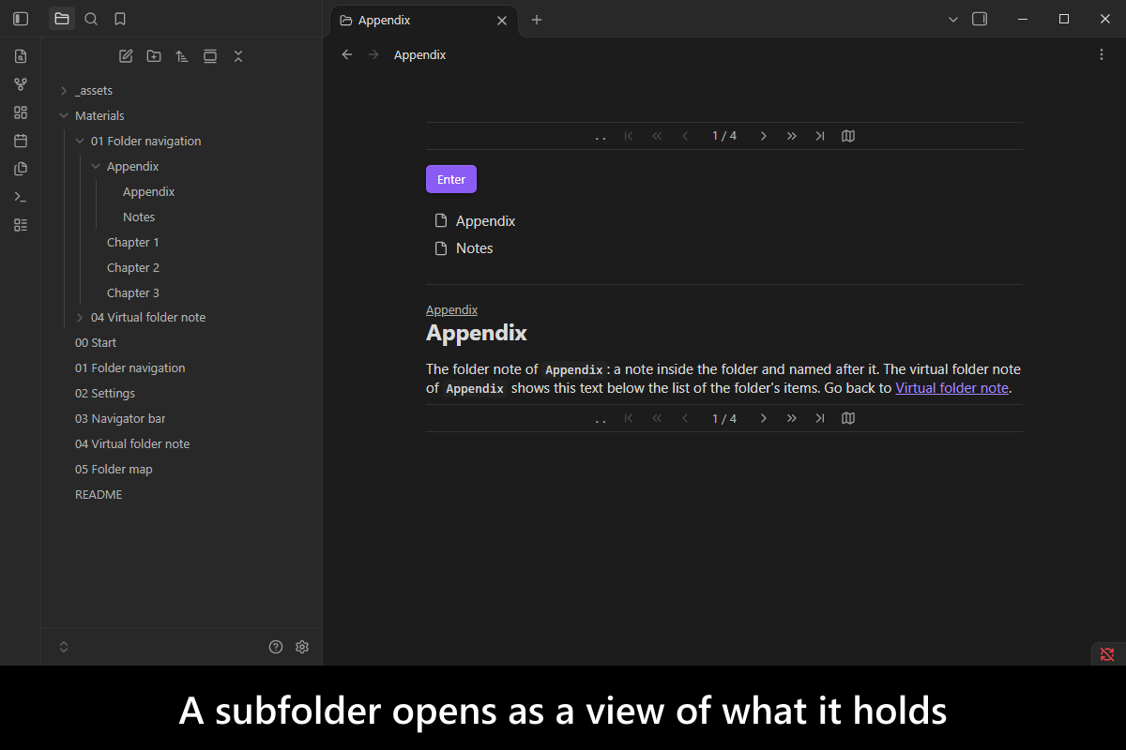The width and height of the screenshot is (1126, 750).
Task: Navigate forward with arrow button
Action: 374,55
